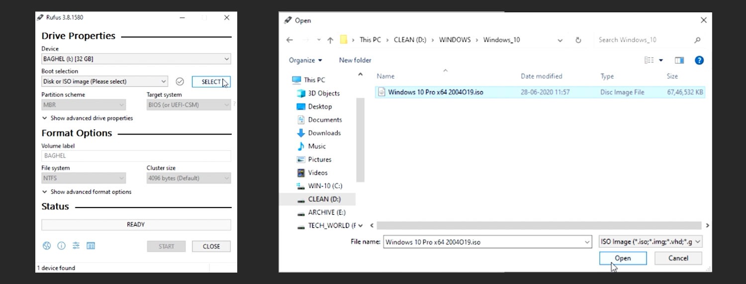746x284 pixels.
Task: Expand Show advanced drive properties
Action: click(87, 118)
